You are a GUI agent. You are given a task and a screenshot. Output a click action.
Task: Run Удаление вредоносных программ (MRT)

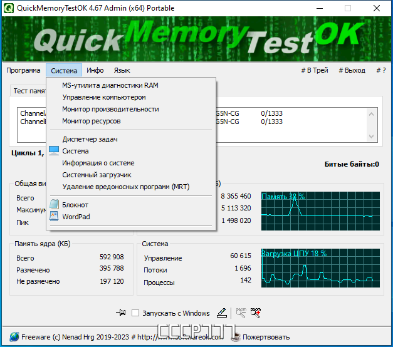pyautogui.click(x=131, y=187)
